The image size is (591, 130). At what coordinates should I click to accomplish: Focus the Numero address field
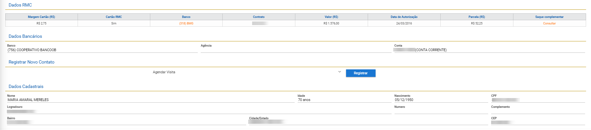(x=441, y=111)
